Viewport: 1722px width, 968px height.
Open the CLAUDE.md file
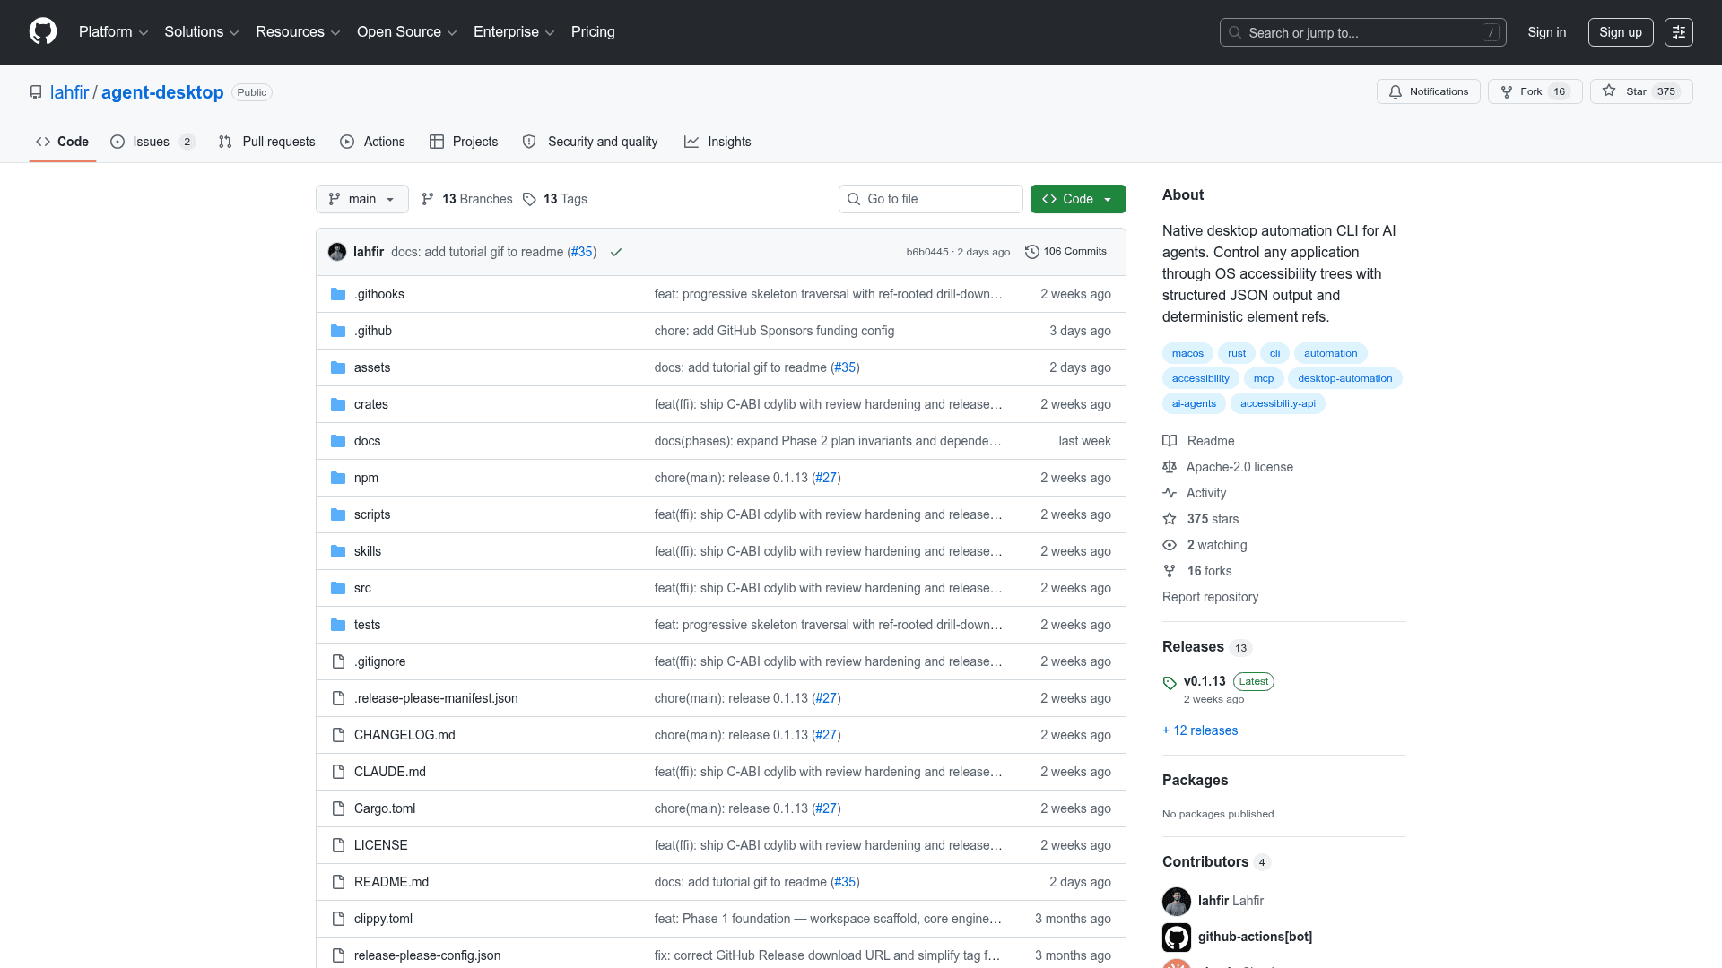390,772
